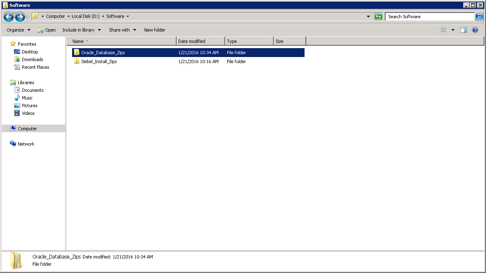Click Siebel_Install_Zips File folder type cell
This screenshot has height=273, width=486.
coord(237,61)
